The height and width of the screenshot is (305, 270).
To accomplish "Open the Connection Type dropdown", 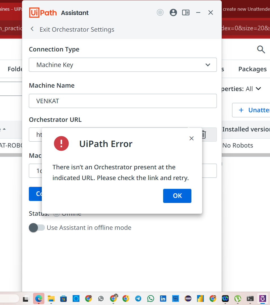I will tap(123, 65).
